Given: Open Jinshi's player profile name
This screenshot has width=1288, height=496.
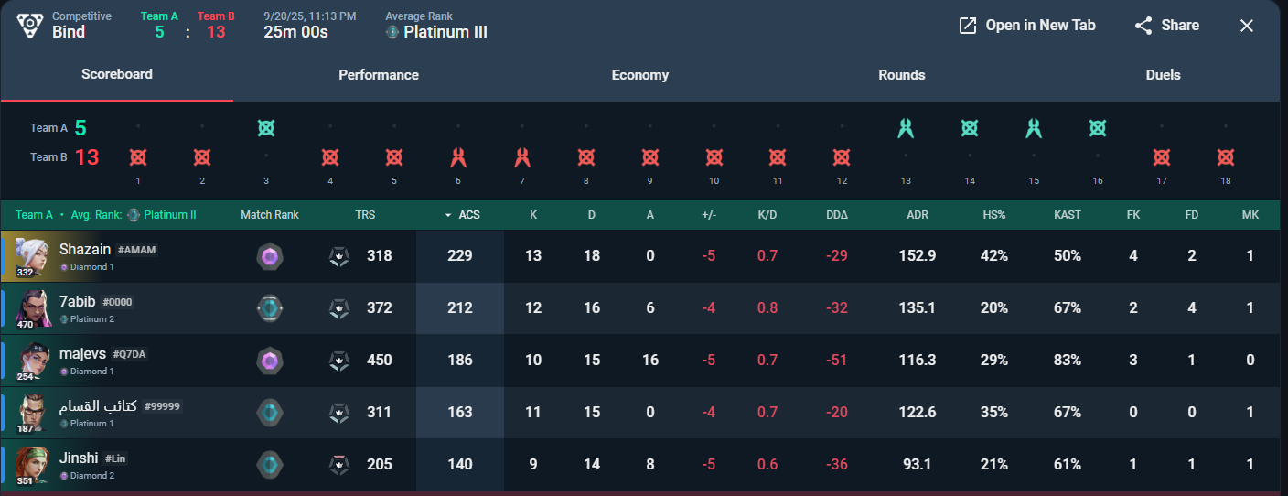Looking at the screenshot, I should (x=79, y=458).
